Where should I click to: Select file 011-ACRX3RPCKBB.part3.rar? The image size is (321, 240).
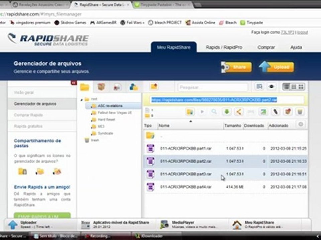click(225, 174)
